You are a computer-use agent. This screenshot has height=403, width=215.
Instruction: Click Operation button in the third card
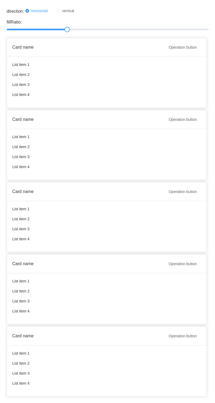click(x=183, y=192)
